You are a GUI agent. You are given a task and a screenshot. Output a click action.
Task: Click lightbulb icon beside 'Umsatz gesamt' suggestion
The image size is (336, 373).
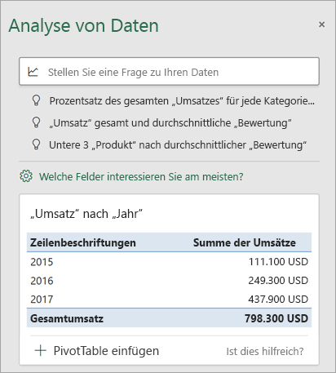point(36,122)
